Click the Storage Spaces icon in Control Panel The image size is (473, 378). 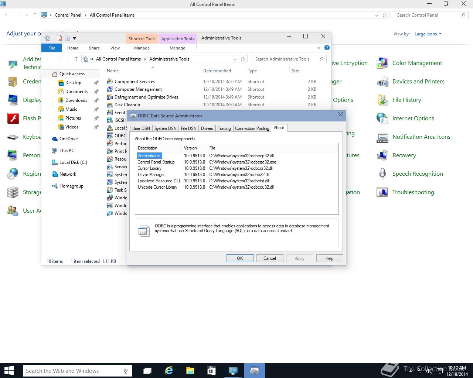click(13, 192)
